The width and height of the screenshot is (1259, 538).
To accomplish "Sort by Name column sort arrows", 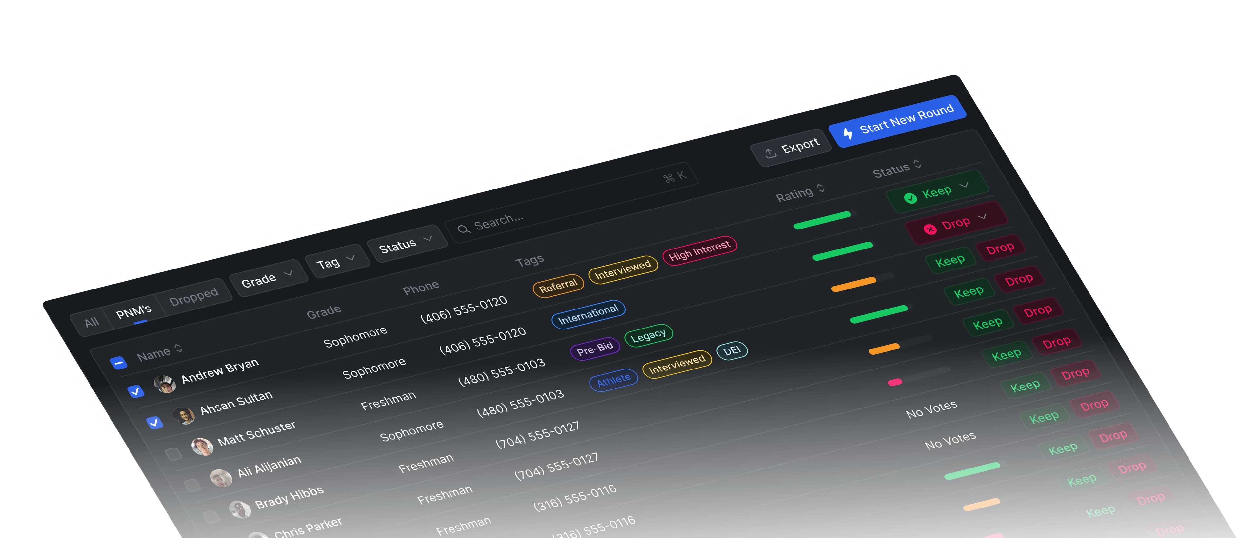I will click(x=178, y=348).
